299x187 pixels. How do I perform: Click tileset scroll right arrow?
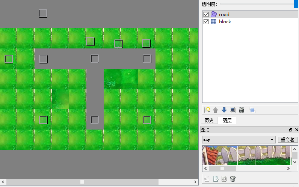288,168
